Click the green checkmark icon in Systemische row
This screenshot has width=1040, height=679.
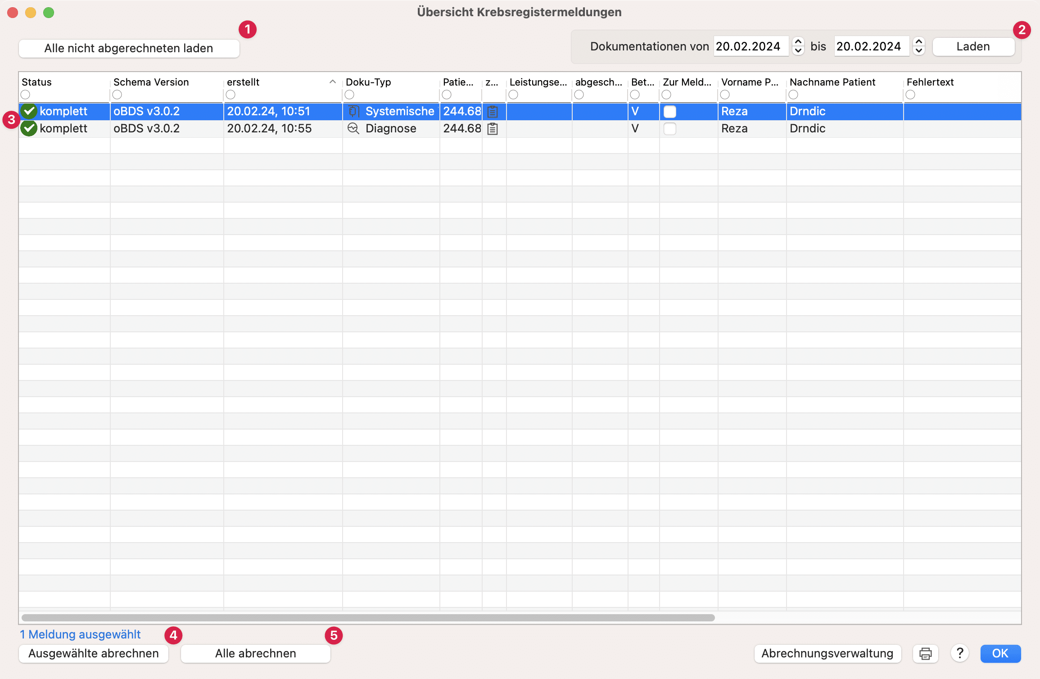tap(29, 111)
